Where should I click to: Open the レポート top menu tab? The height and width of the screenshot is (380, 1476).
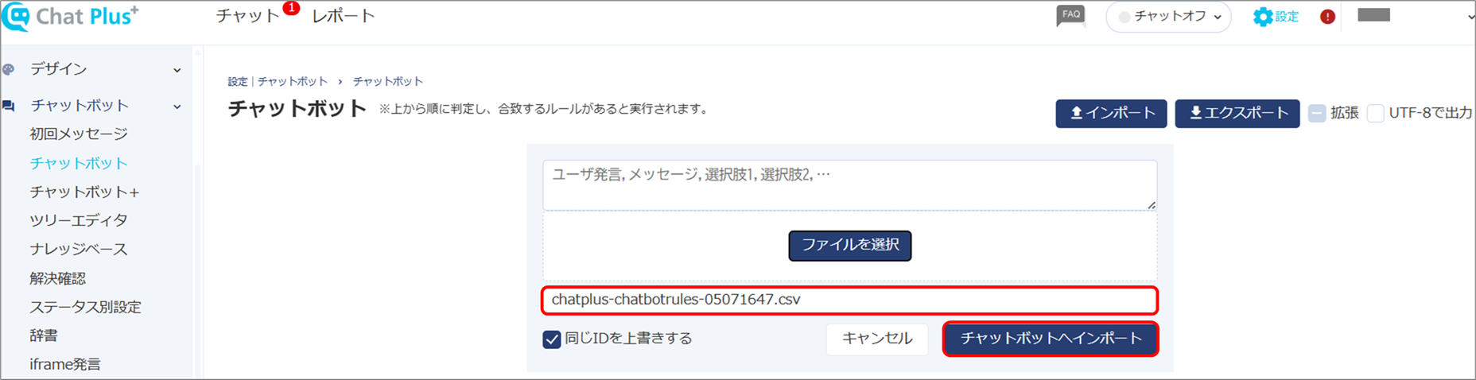[x=343, y=16]
